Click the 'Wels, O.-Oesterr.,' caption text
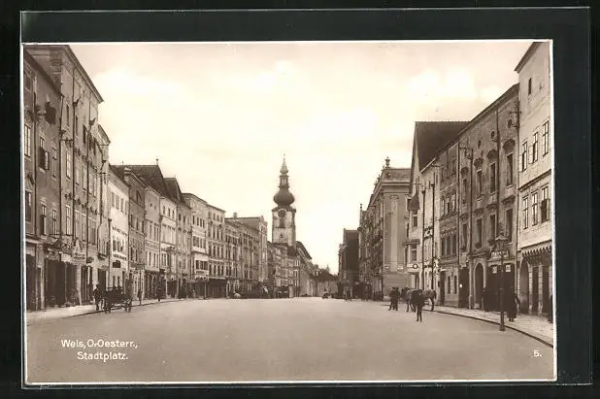 (x=99, y=344)
